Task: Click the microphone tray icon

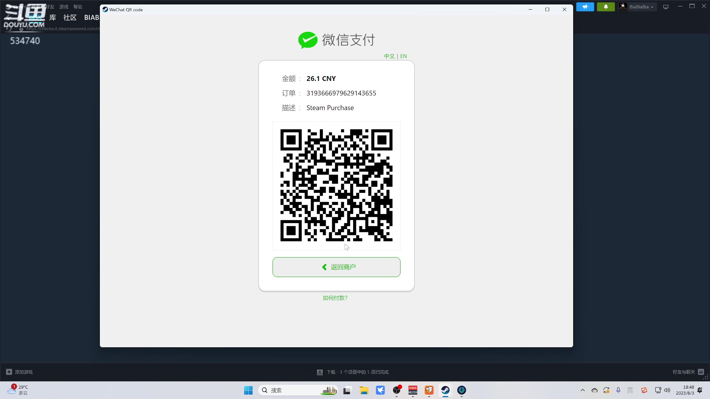Action: click(618, 390)
